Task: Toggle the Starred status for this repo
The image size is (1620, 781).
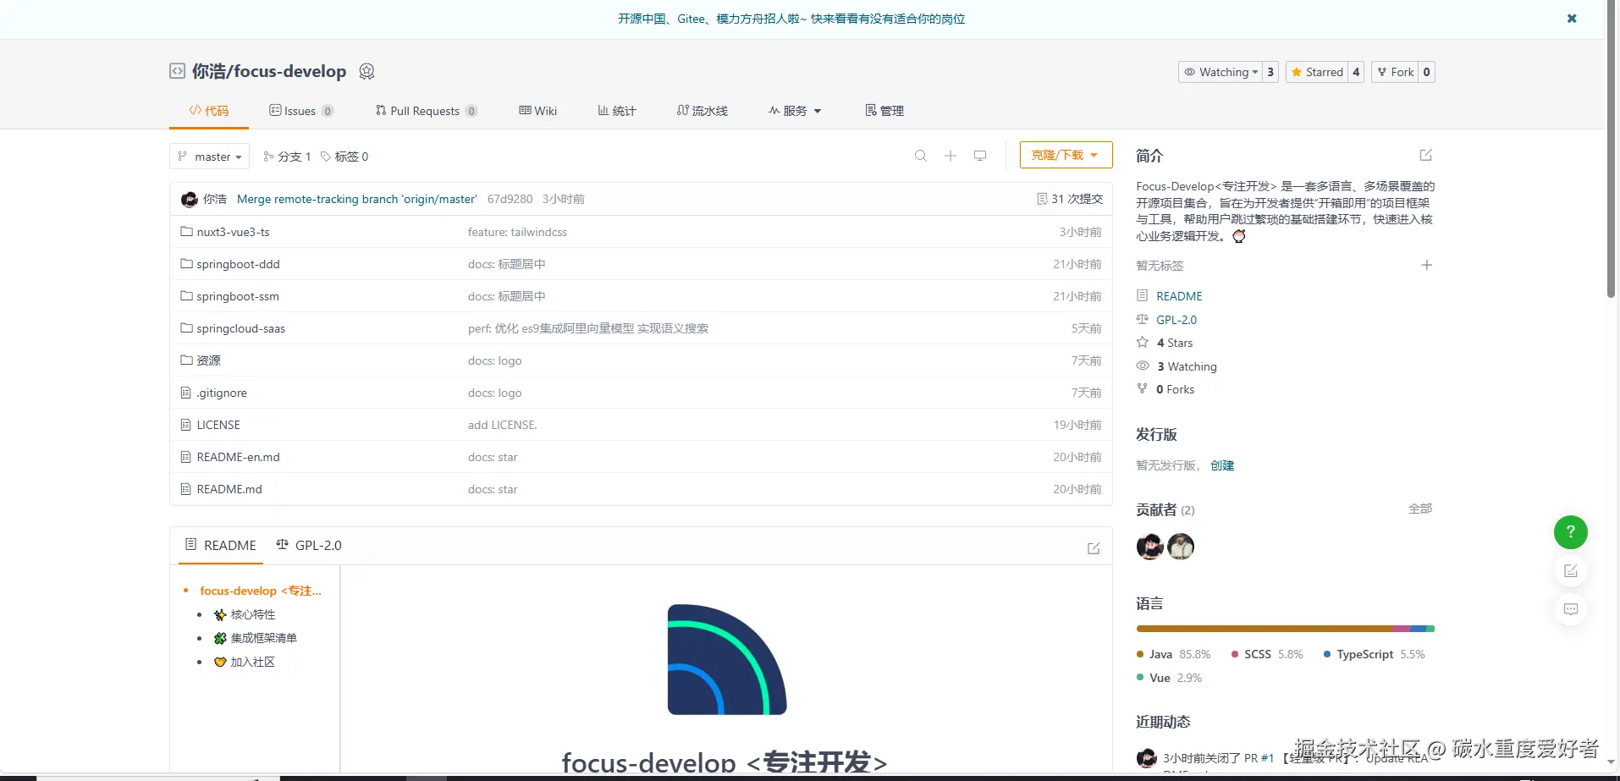Action: pos(1317,72)
